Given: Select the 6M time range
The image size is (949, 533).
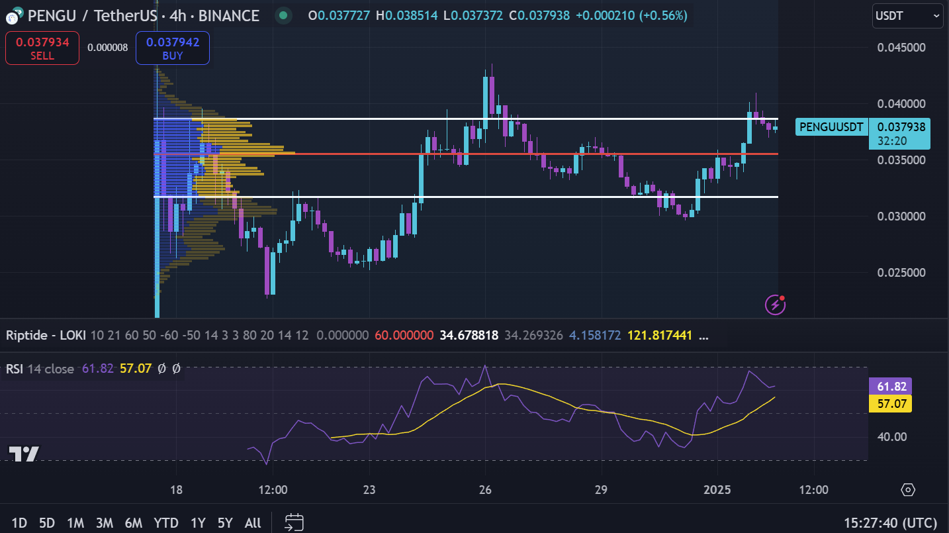Looking at the screenshot, I should 133,523.
